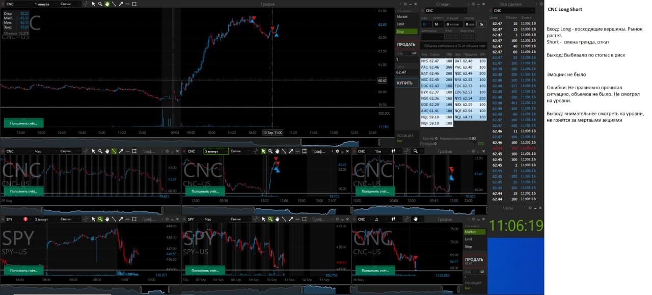Select hand tool in CNC Д chart
Viewport: 652px width, 295px height.
(x=416, y=219)
